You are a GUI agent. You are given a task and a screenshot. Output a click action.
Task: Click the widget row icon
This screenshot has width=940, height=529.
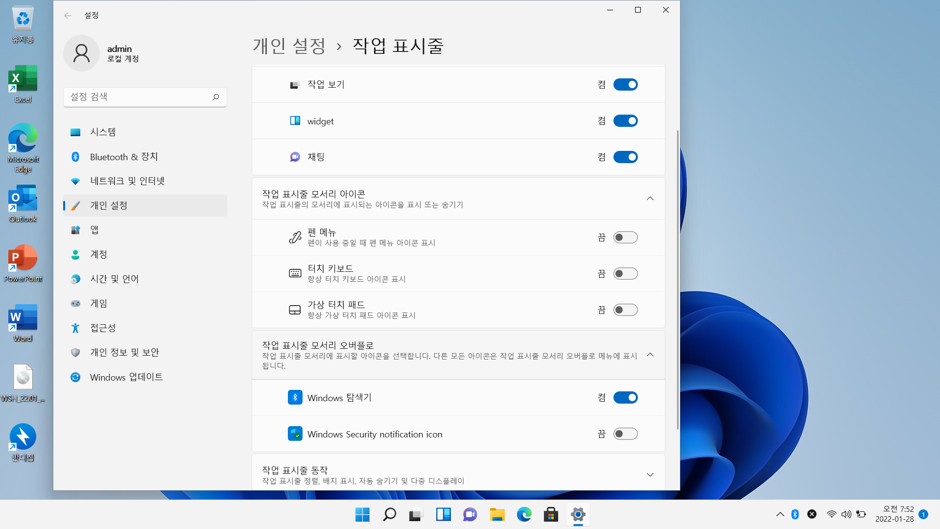(x=295, y=121)
